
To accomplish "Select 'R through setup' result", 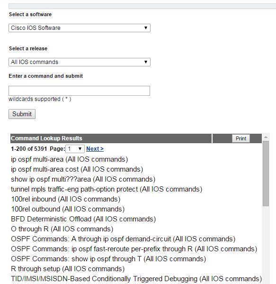I will point(68,269).
